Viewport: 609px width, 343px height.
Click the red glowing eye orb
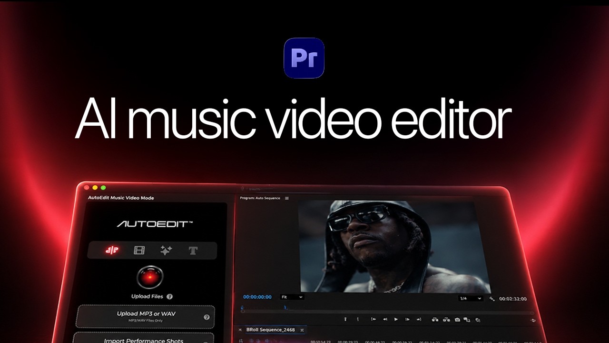click(150, 278)
